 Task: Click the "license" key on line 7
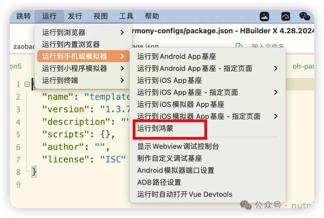65,159
